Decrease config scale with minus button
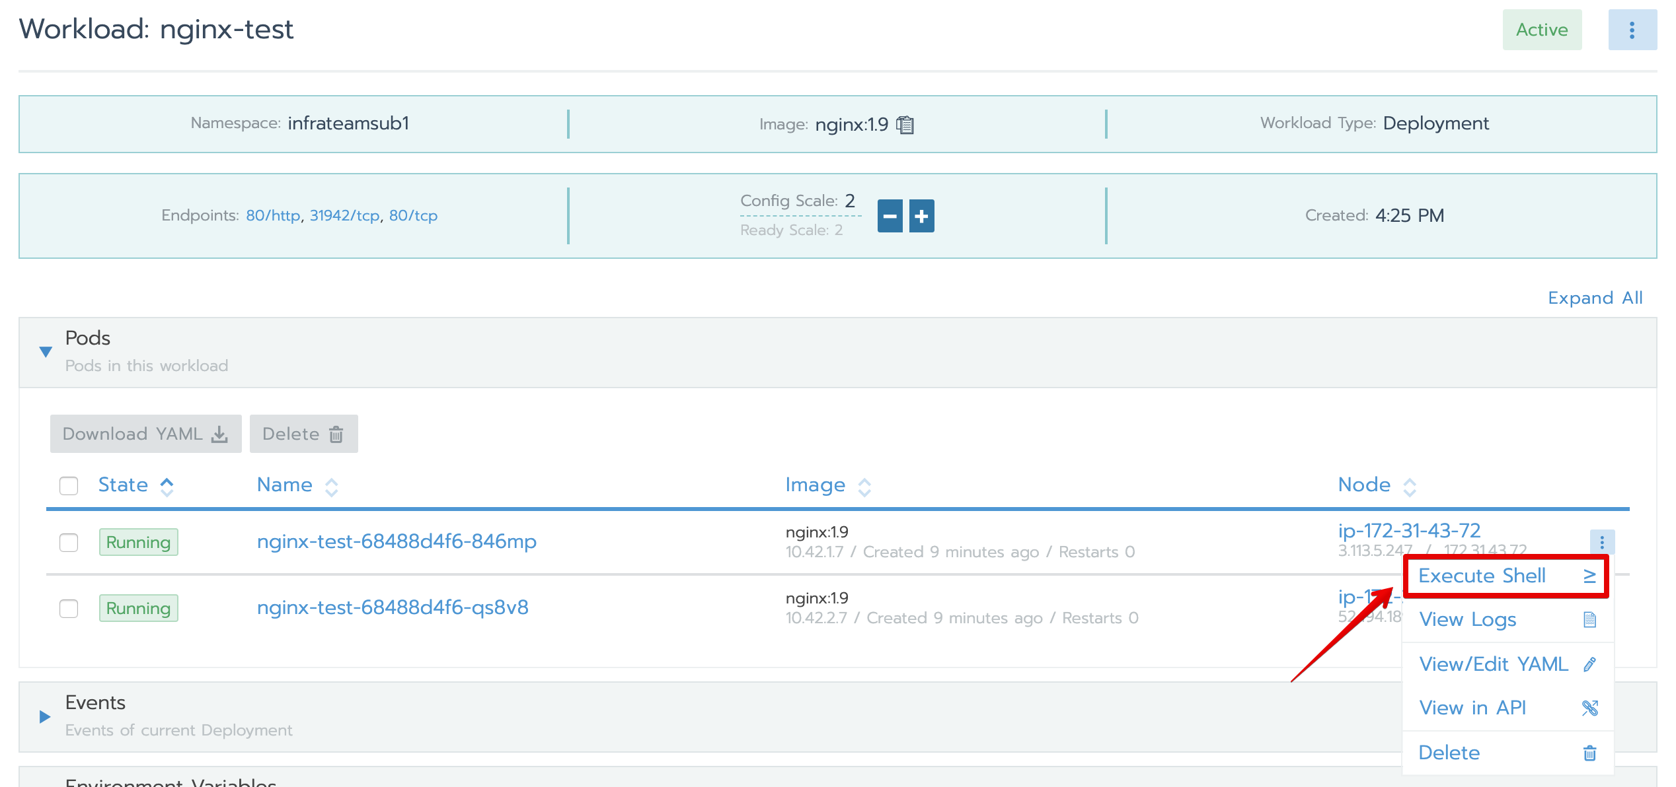Image resolution: width=1676 pixels, height=787 pixels. coord(890,216)
